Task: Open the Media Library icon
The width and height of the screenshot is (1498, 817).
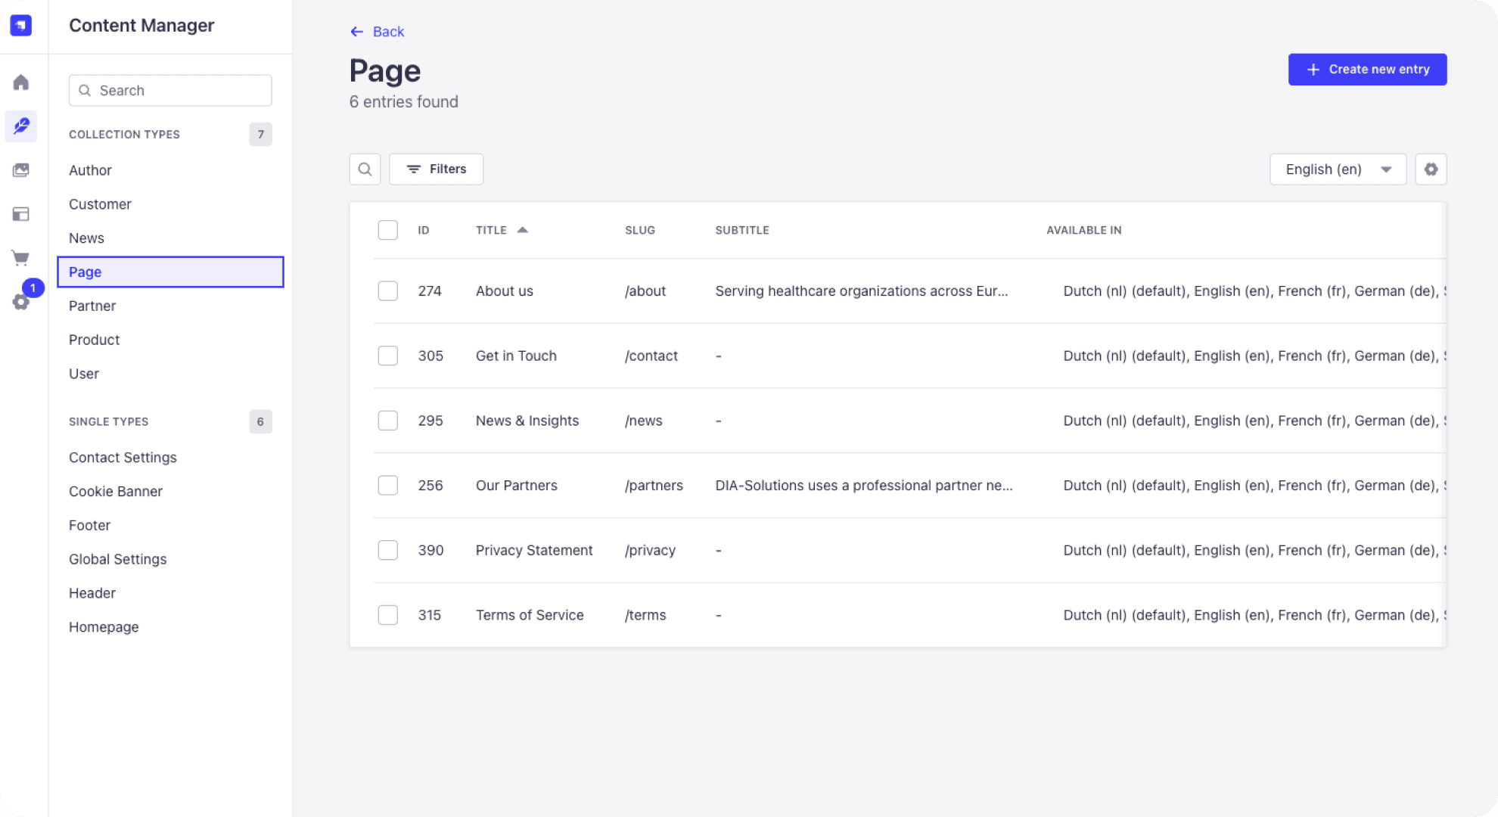Action: pos(20,169)
